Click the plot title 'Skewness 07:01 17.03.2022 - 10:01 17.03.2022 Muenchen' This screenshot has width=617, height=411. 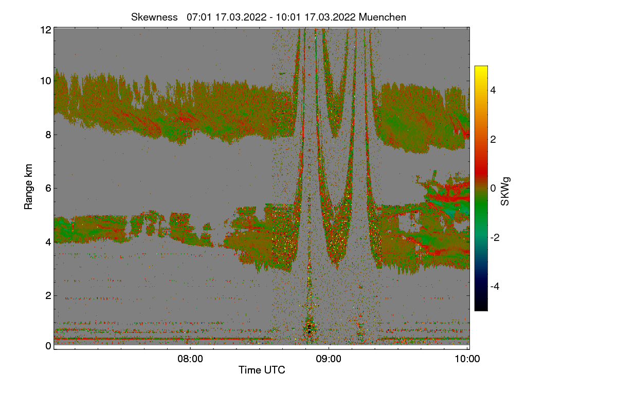click(x=268, y=17)
